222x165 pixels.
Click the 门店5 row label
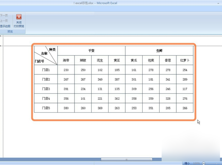pos(46,108)
